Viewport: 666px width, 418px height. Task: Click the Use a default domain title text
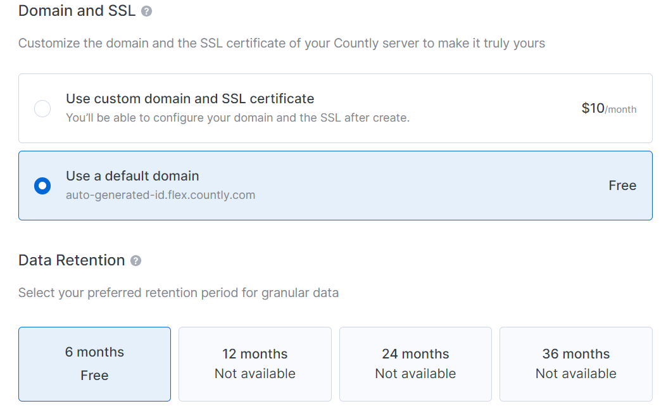point(132,176)
